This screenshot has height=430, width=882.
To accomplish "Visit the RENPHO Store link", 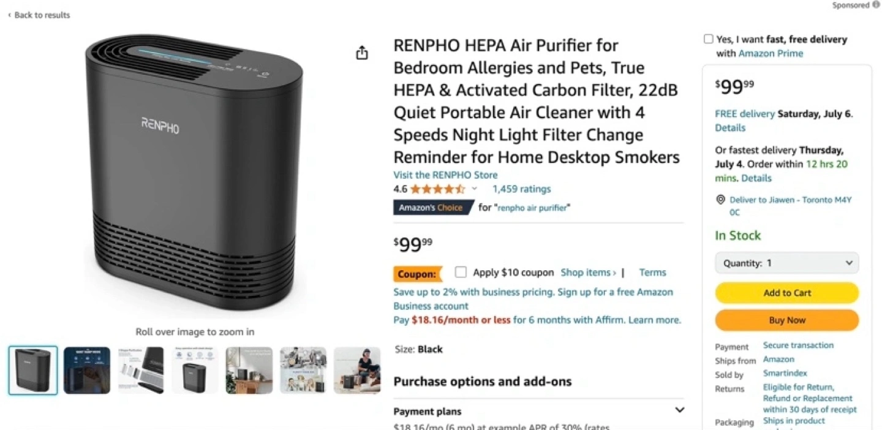I will [x=445, y=175].
